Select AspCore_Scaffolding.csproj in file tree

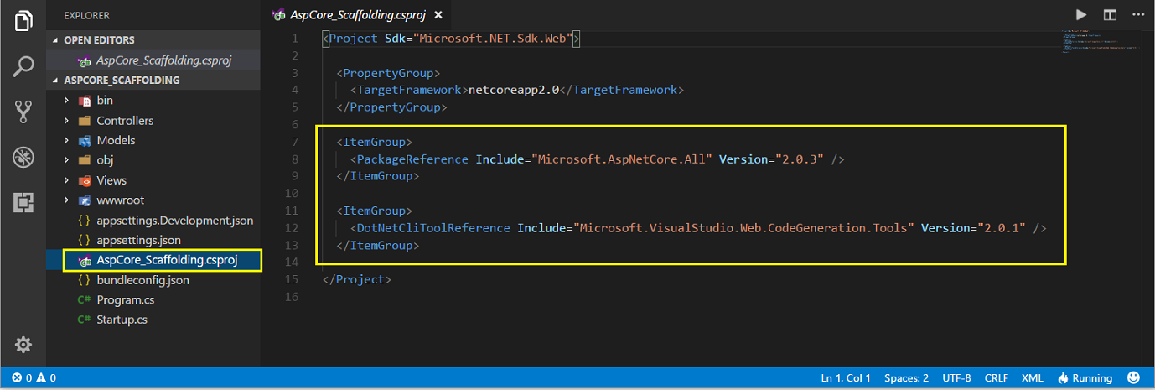click(x=154, y=260)
